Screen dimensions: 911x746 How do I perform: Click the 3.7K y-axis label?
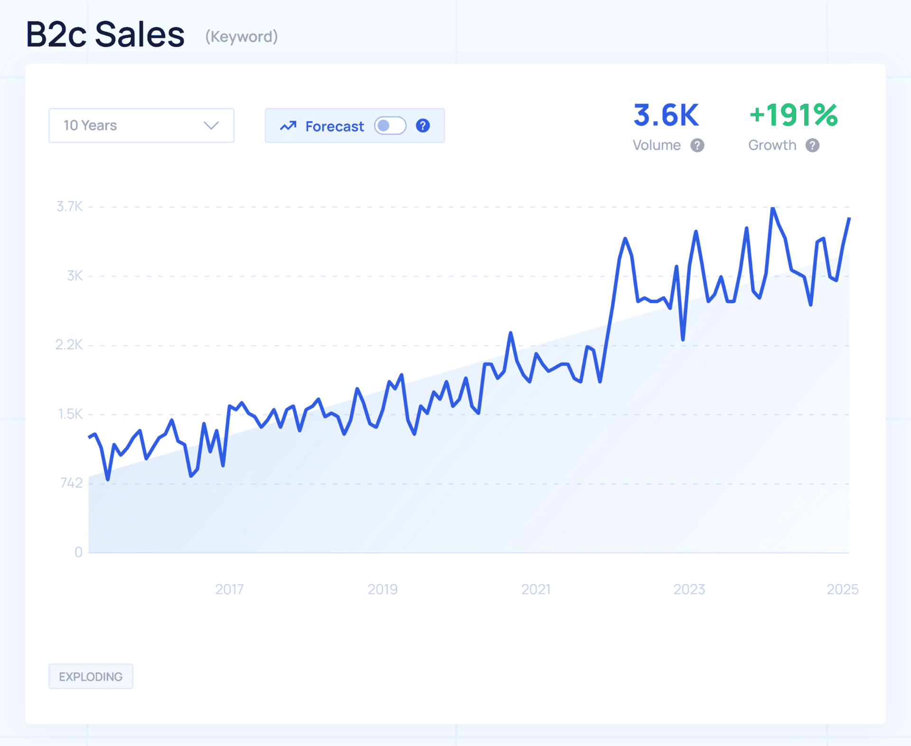click(x=69, y=207)
